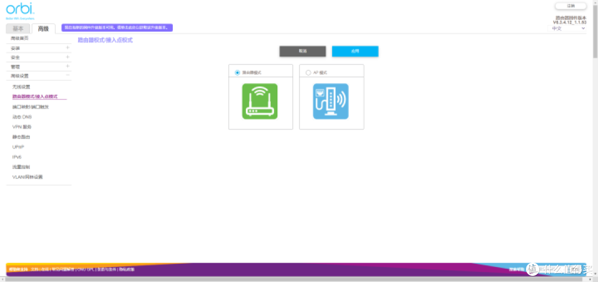Open 静态路由 sidebar item

pyautogui.click(x=21, y=137)
